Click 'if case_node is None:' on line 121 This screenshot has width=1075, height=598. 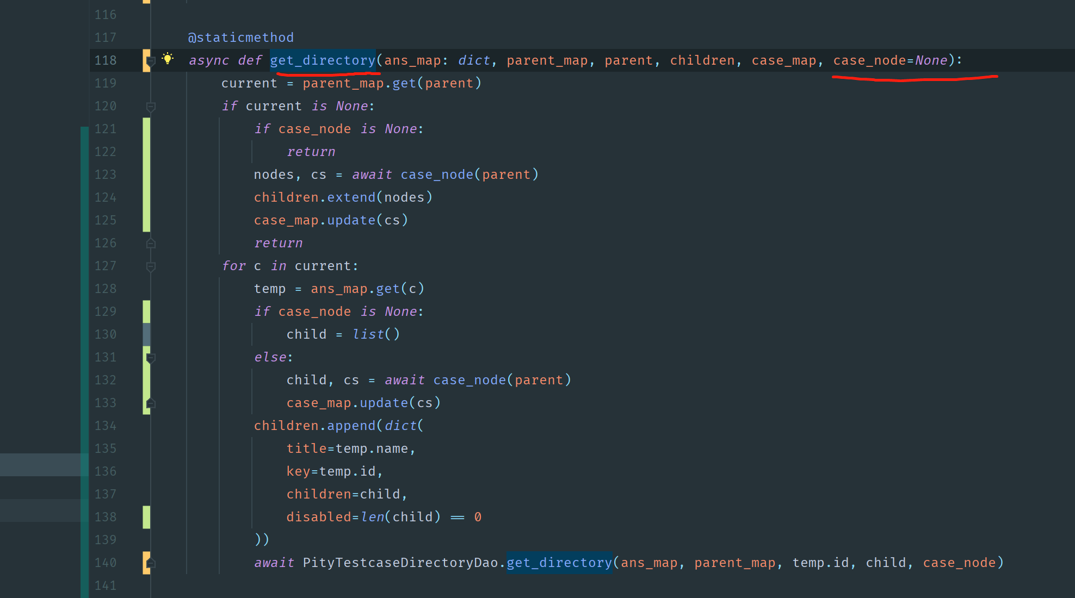click(x=338, y=129)
